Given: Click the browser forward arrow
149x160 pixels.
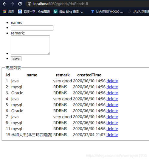Looking at the screenshot, I should coord(12,4).
